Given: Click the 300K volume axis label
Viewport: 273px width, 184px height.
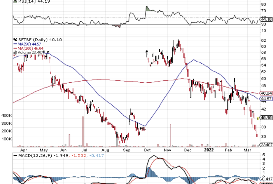Looking at the screenshot, I should (7, 124).
